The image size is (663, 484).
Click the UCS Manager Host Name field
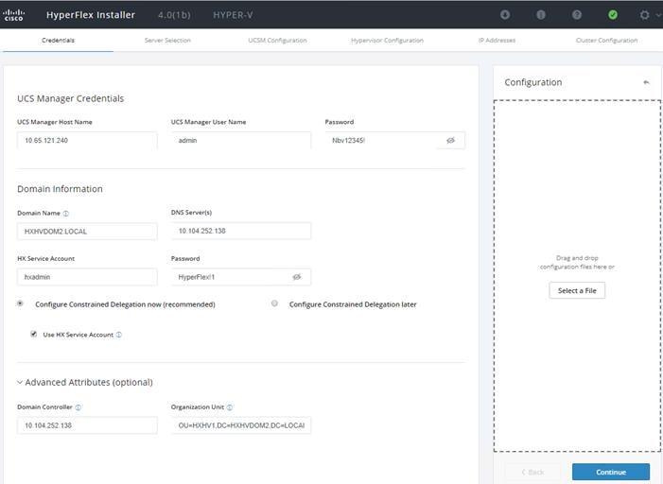point(87,140)
